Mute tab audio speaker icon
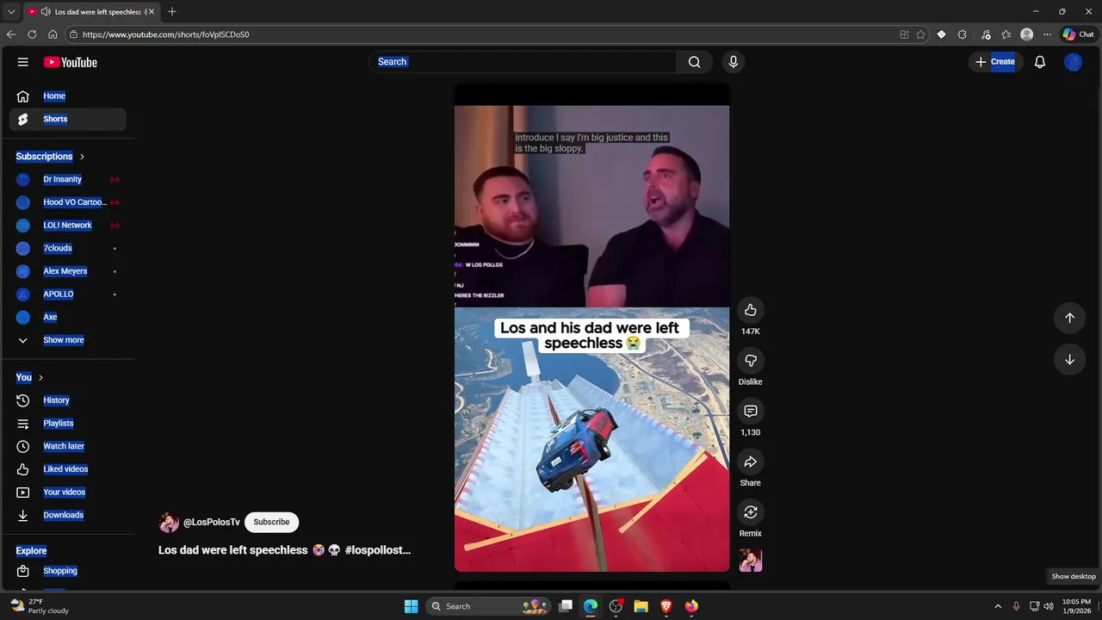Viewport: 1102px width, 620px height. 45,12
